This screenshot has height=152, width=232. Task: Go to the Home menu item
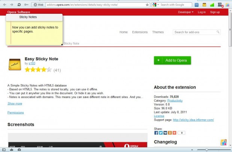coord(123,32)
